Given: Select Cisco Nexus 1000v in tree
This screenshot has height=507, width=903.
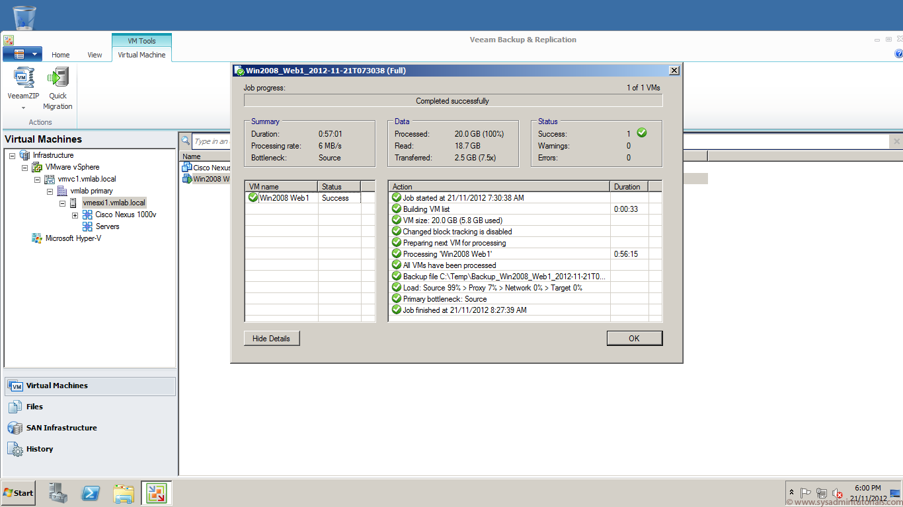Looking at the screenshot, I should [x=126, y=215].
